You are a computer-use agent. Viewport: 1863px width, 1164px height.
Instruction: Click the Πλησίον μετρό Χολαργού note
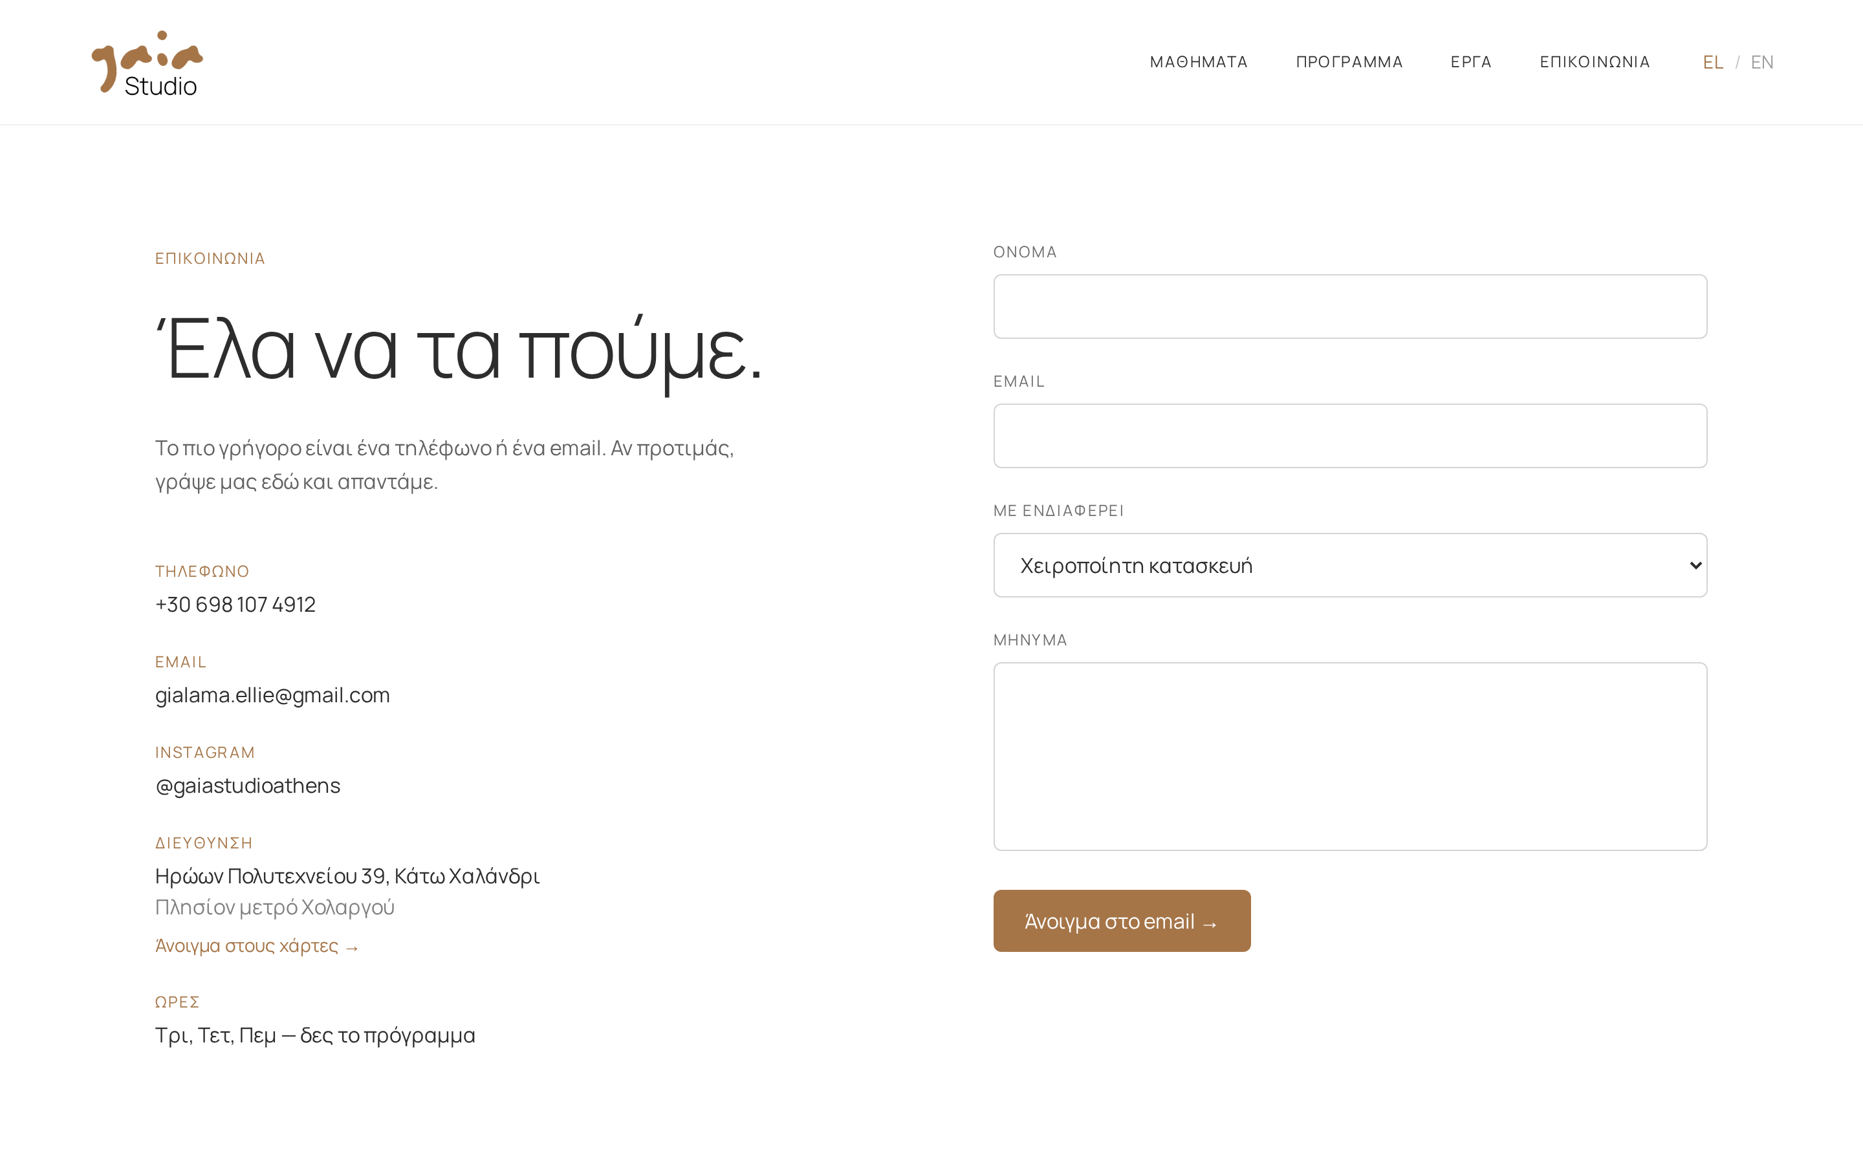(x=275, y=908)
